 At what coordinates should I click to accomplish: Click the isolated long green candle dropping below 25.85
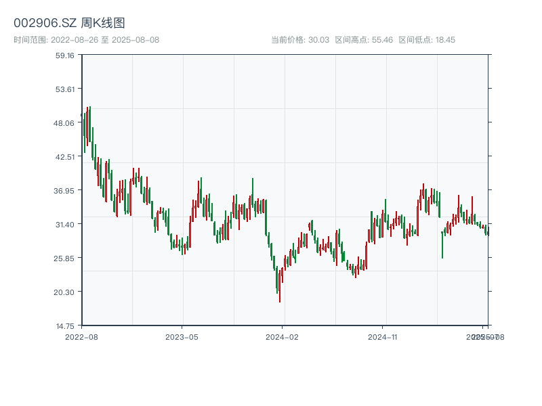442,244
